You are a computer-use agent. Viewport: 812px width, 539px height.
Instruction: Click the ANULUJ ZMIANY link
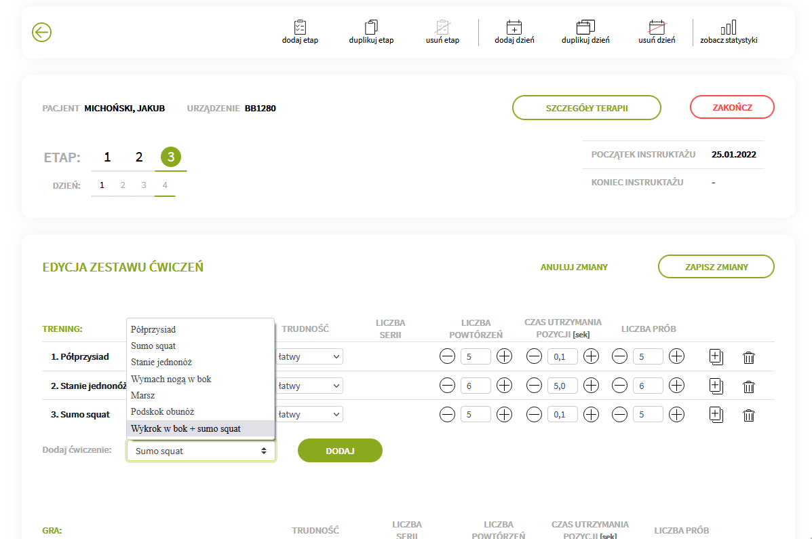coord(574,267)
